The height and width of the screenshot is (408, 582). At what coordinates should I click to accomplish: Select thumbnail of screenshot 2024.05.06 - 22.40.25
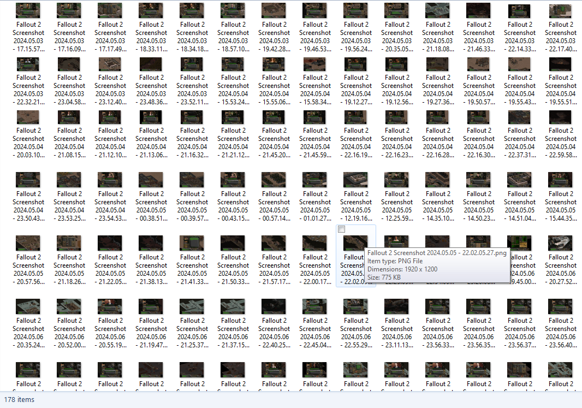click(274, 306)
